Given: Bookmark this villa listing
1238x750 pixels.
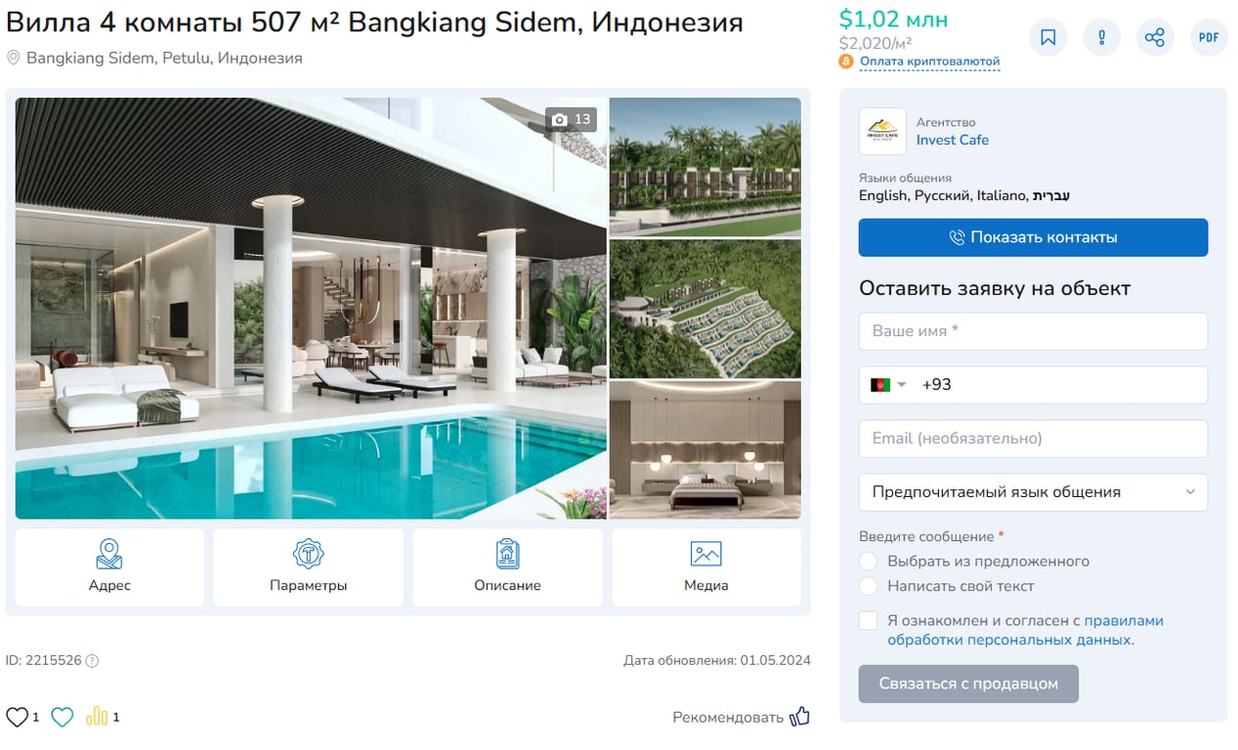Looking at the screenshot, I should pyautogui.click(x=1048, y=38).
